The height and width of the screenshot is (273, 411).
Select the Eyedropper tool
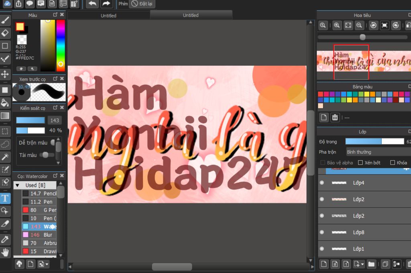(x=5, y=239)
